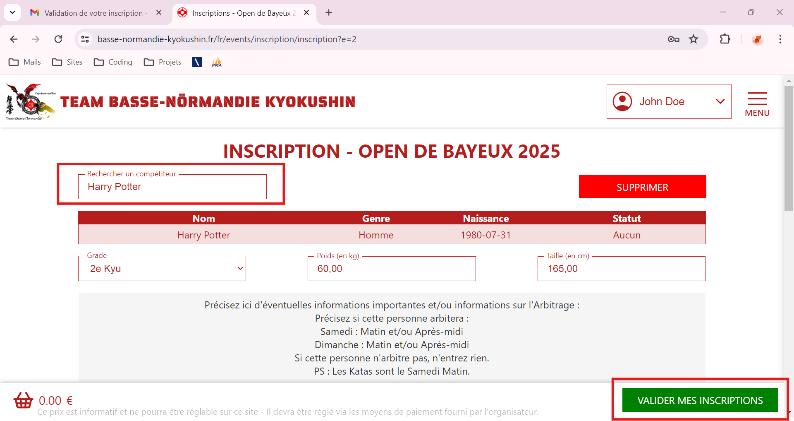794x421 pixels.
Task: Open the Coding bookmarks folder
Action: [113, 62]
